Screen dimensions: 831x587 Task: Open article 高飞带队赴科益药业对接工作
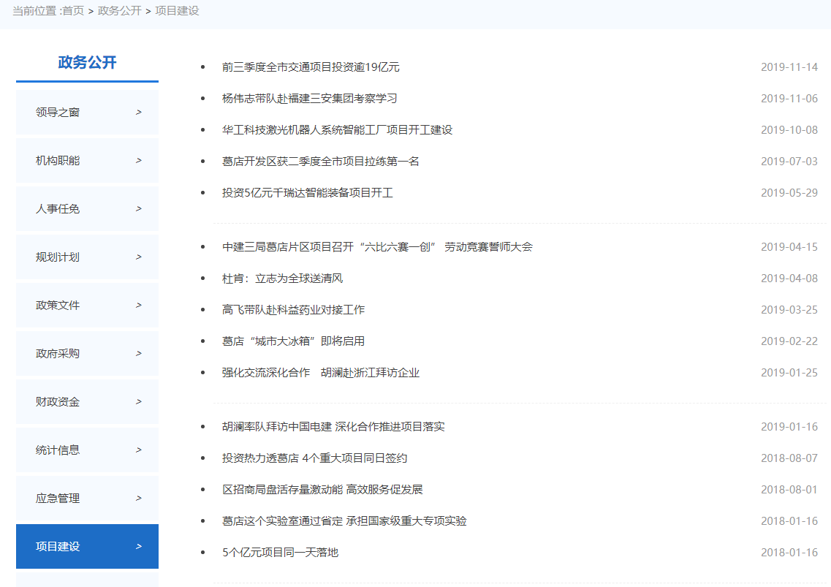293,310
